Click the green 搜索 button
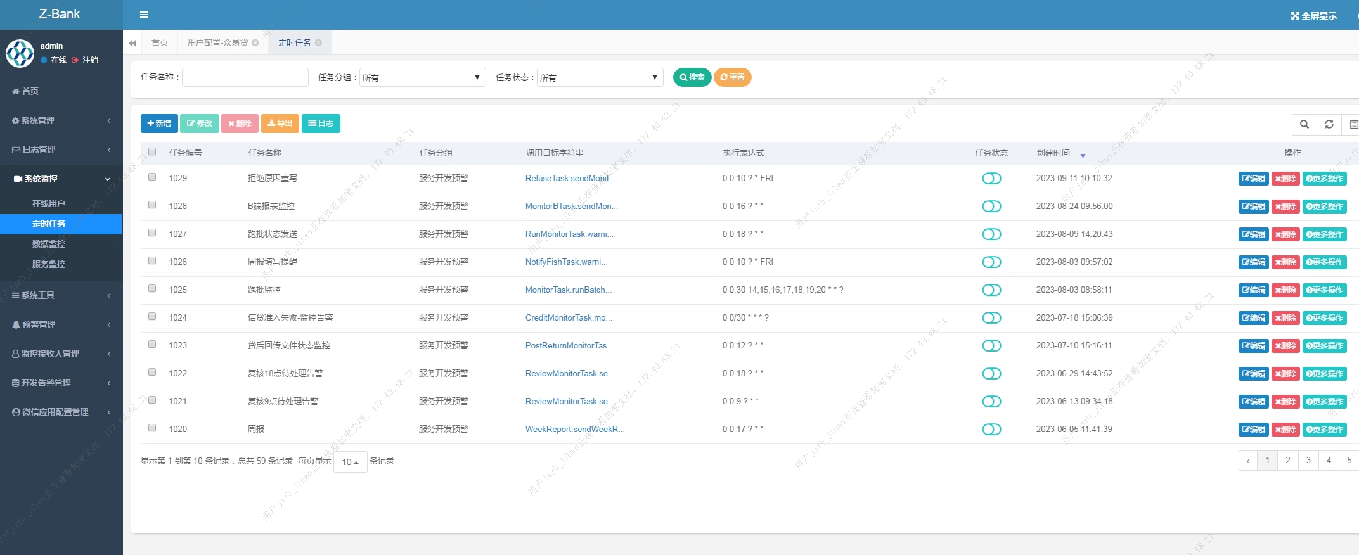1359x555 pixels. coord(692,77)
